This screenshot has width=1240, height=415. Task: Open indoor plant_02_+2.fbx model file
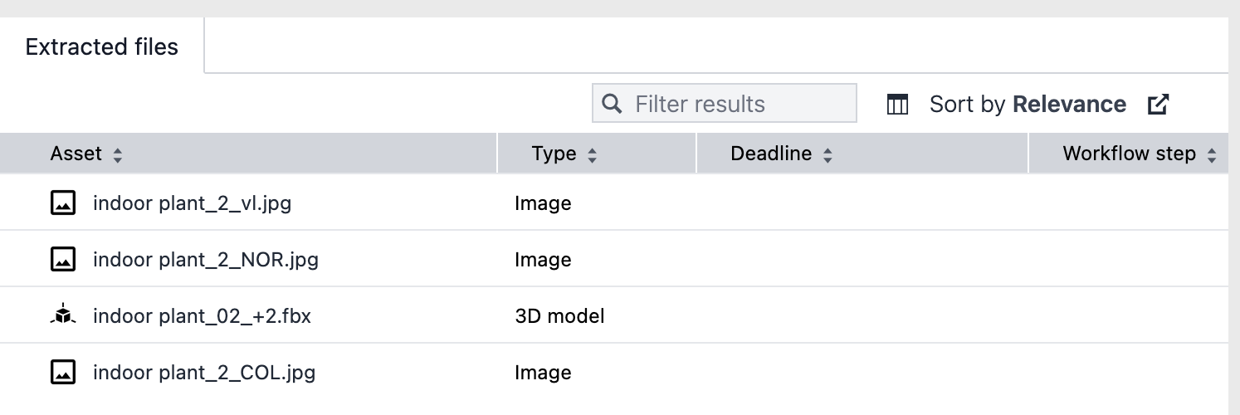[x=202, y=315]
